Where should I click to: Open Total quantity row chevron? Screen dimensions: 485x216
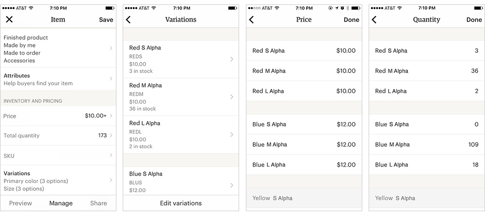coord(111,135)
